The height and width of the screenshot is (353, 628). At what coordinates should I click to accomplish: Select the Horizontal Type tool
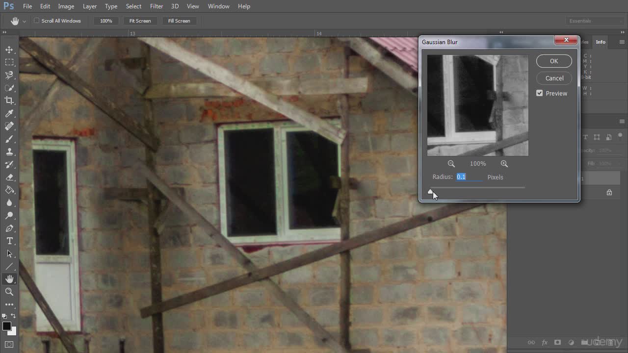point(9,241)
